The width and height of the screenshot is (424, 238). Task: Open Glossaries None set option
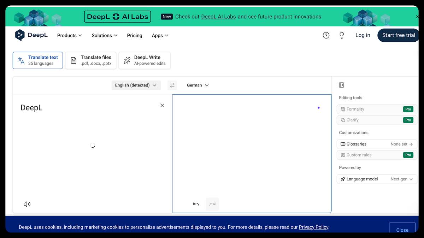(x=402, y=144)
